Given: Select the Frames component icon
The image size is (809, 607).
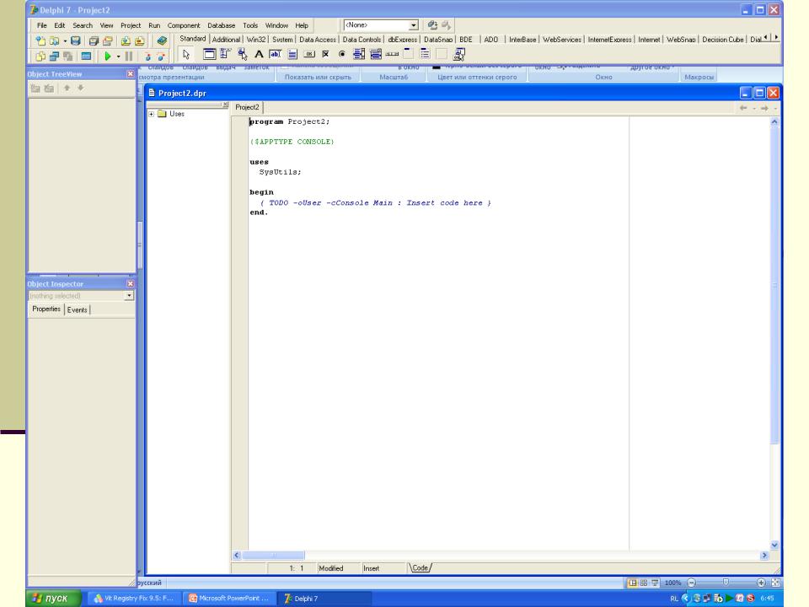Looking at the screenshot, I should click(x=210, y=54).
